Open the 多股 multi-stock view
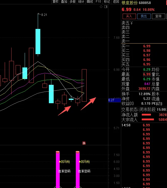 click(73, 2)
